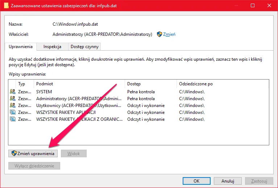Click the Wyłącz dziedziczenie button
The image size is (278, 188).
(34, 166)
